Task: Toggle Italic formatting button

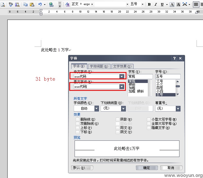Action: point(156,4)
